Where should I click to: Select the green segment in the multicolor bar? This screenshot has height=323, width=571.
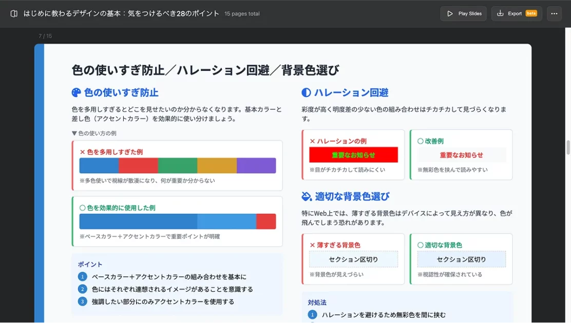(177, 166)
